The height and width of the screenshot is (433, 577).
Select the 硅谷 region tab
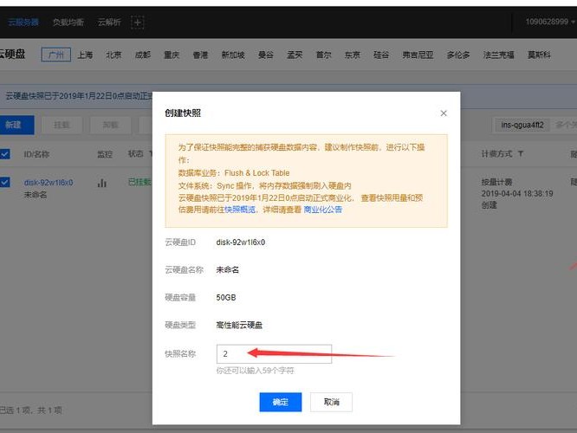(381, 55)
